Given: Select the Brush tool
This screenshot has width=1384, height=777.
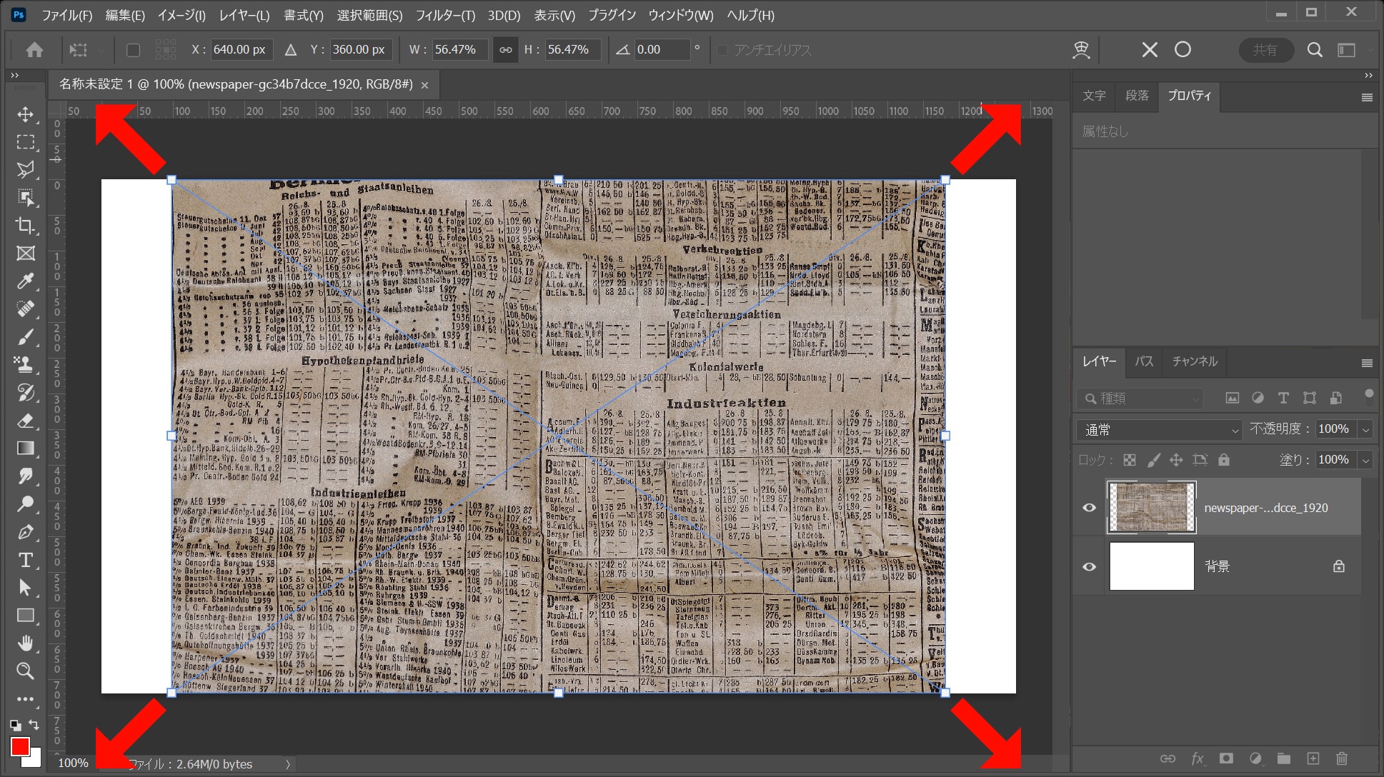Looking at the screenshot, I should [x=26, y=337].
